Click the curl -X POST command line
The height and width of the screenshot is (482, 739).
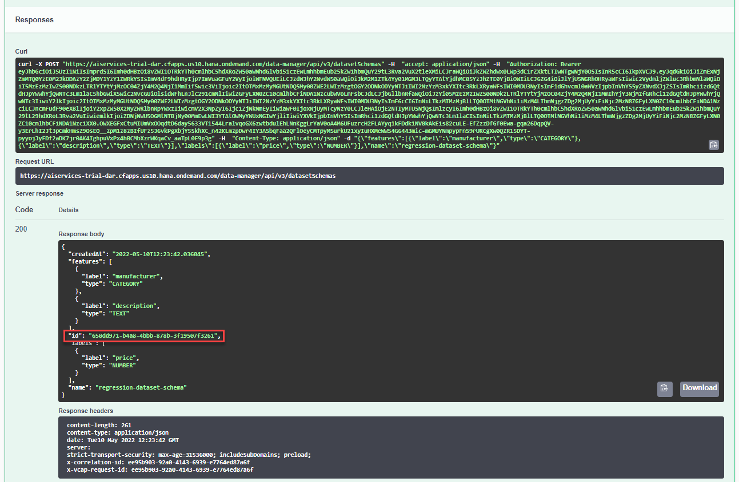click(369, 105)
